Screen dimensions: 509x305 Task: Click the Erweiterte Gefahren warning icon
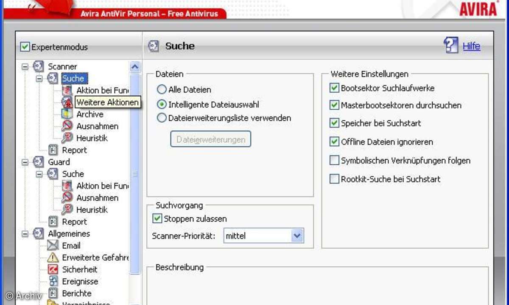pyautogui.click(x=53, y=257)
